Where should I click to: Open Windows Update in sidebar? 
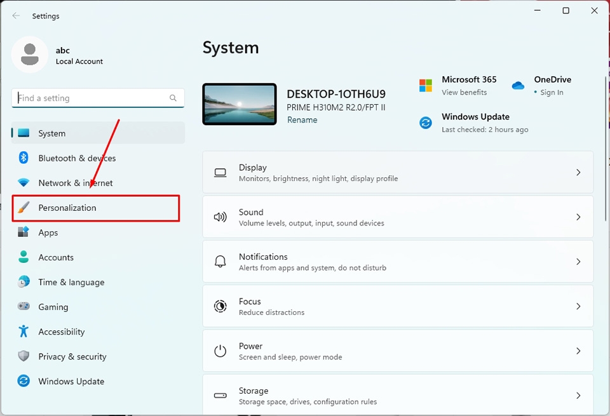(x=98, y=382)
